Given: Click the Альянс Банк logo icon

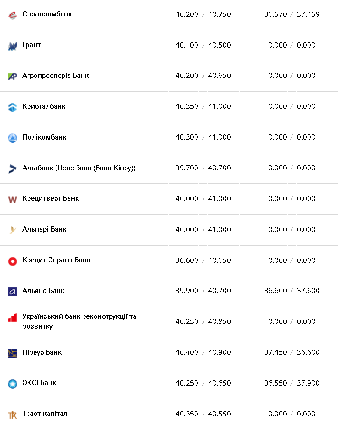Looking at the screenshot, I should click(x=13, y=291).
